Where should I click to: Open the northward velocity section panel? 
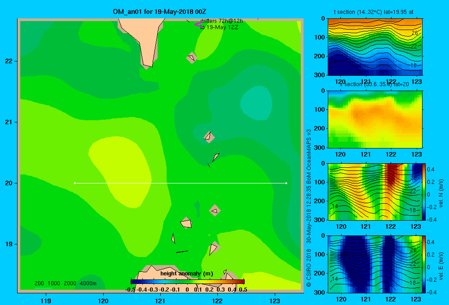click(x=375, y=192)
